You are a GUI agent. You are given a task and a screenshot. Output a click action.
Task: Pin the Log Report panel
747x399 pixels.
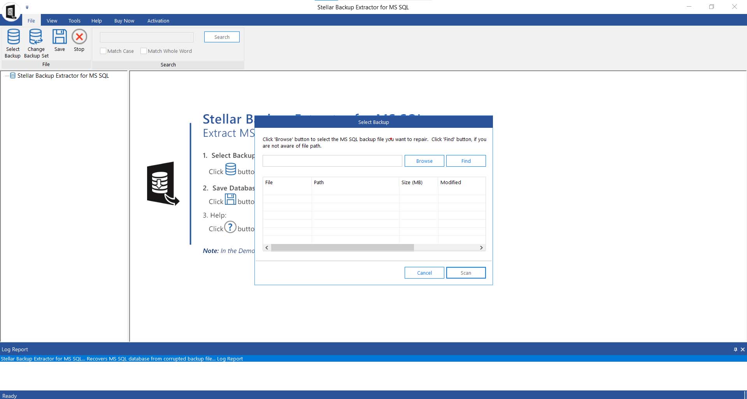tap(735, 349)
